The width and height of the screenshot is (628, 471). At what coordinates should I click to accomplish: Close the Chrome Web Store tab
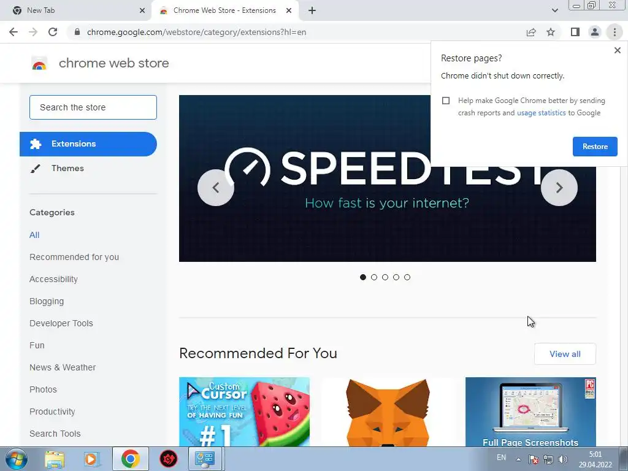[x=289, y=10]
